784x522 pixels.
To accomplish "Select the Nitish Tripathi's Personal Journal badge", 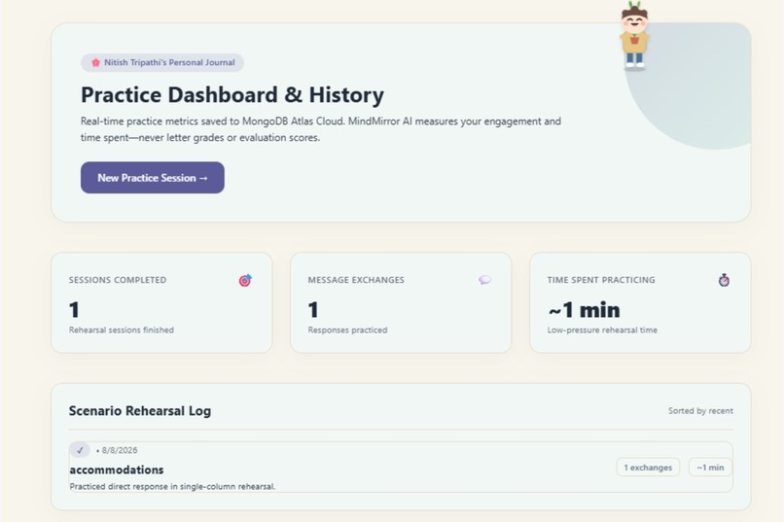I will (x=162, y=62).
